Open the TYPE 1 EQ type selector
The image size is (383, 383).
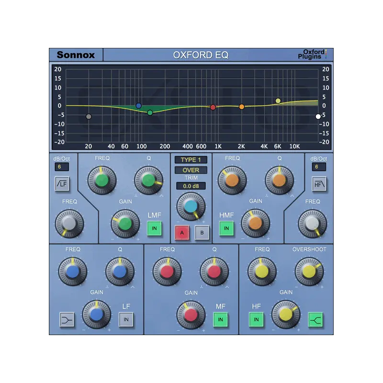point(191,160)
